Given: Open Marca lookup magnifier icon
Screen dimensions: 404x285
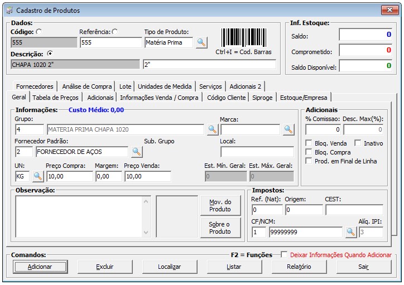Looking at the screenshot, I should pyautogui.click(x=288, y=129).
